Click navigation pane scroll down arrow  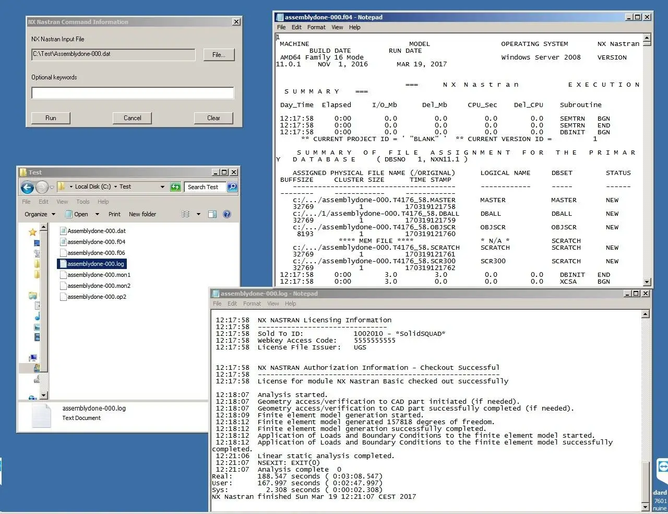44,395
